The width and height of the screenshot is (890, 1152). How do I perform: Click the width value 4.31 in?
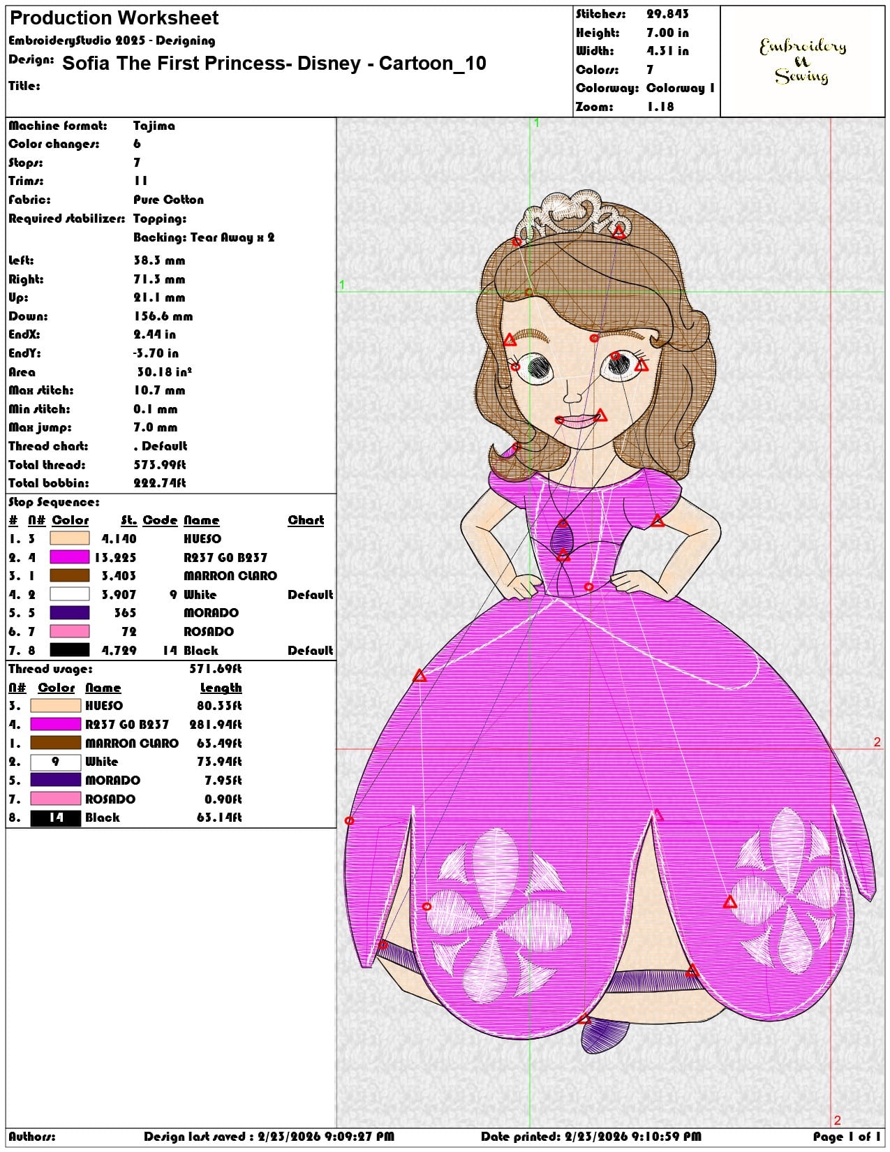click(x=667, y=51)
